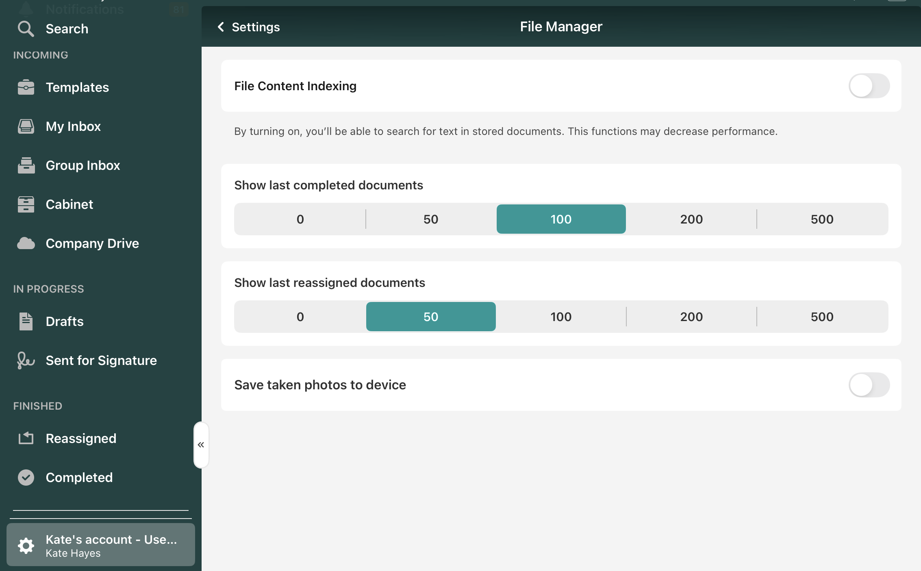Screen dimensions: 921x571
Task: Click the My Inbox tray icon
Action: [x=26, y=126]
